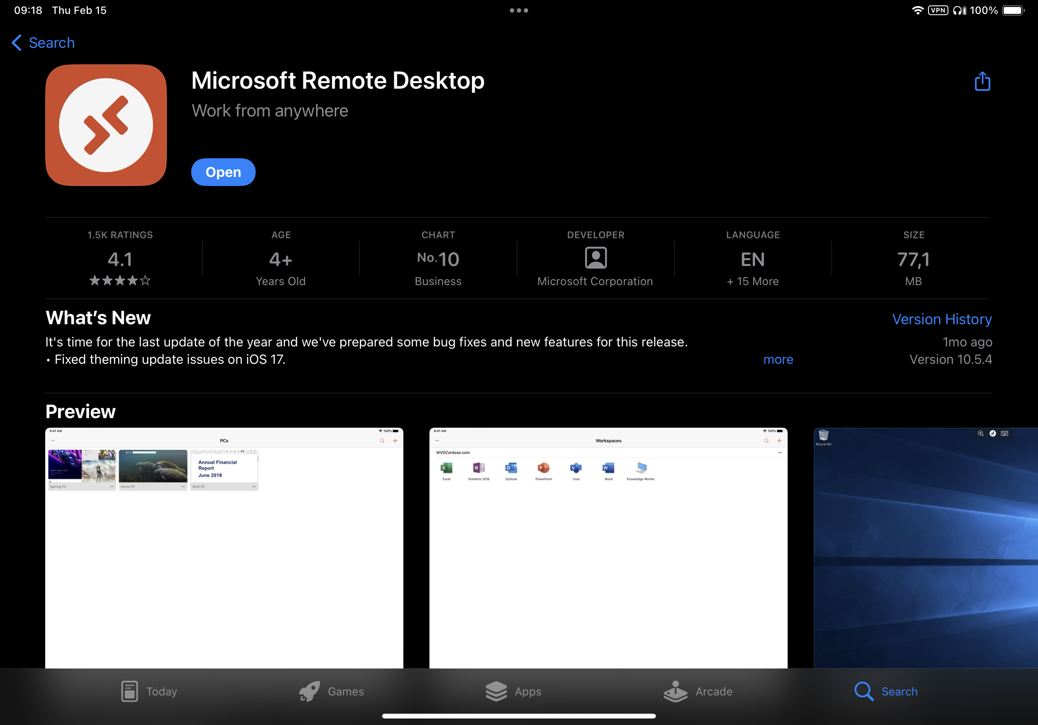Open the three-dot multitasking menu

coord(519,10)
